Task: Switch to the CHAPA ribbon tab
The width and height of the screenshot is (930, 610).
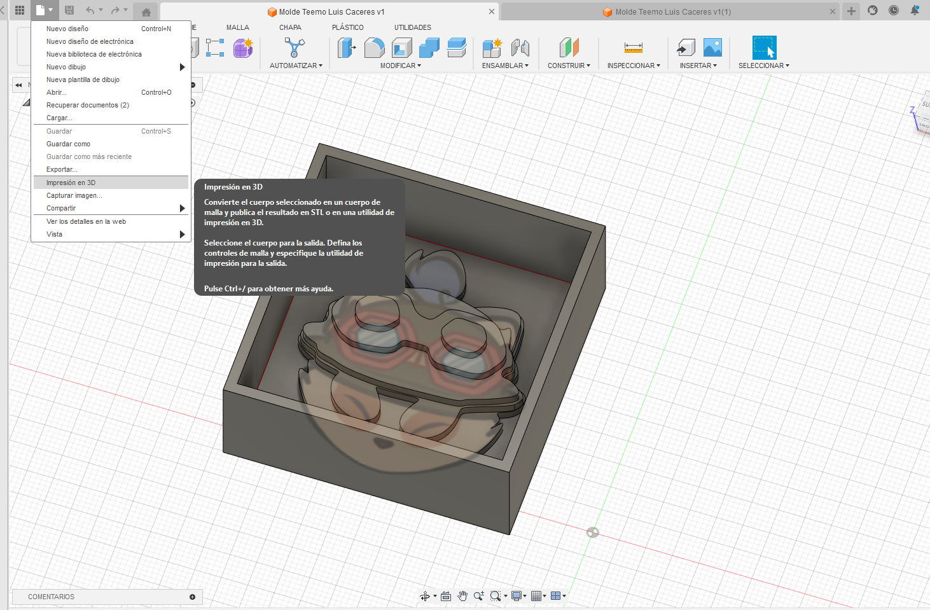Action: [290, 27]
